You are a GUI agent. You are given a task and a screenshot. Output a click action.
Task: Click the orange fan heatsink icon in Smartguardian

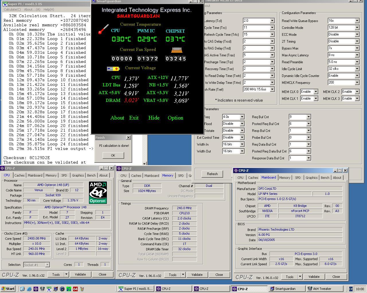[x=177, y=50]
